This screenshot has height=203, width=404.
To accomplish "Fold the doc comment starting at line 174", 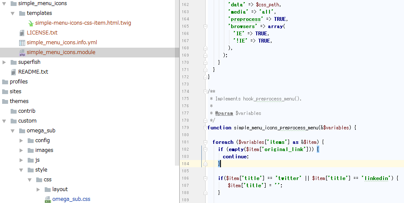I will coord(205,91).
